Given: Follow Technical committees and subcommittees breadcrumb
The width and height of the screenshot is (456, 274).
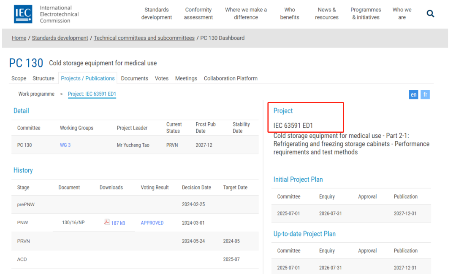Looking at the screenshot, I should [144, 38].
